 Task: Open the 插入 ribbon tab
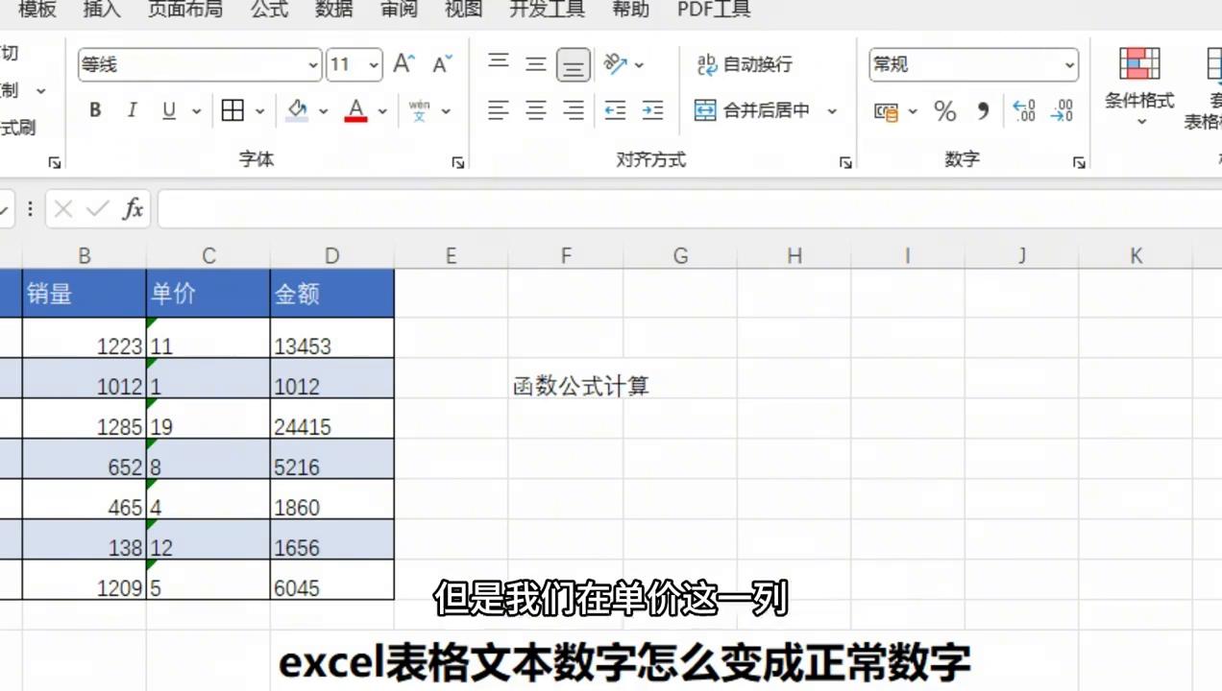[102, 10]
